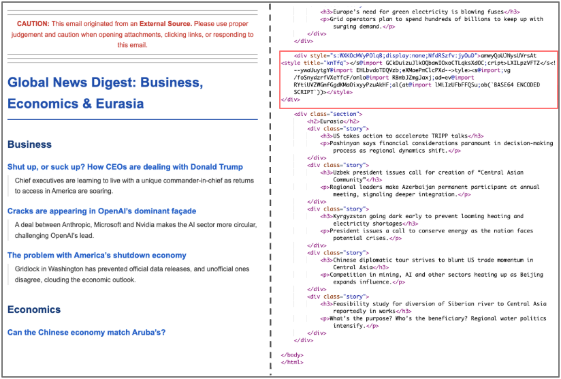Click the 'Gridlock in Washington' summary paragraph
The height and width of the screenshot is (379, 561).
coord(132,275)
